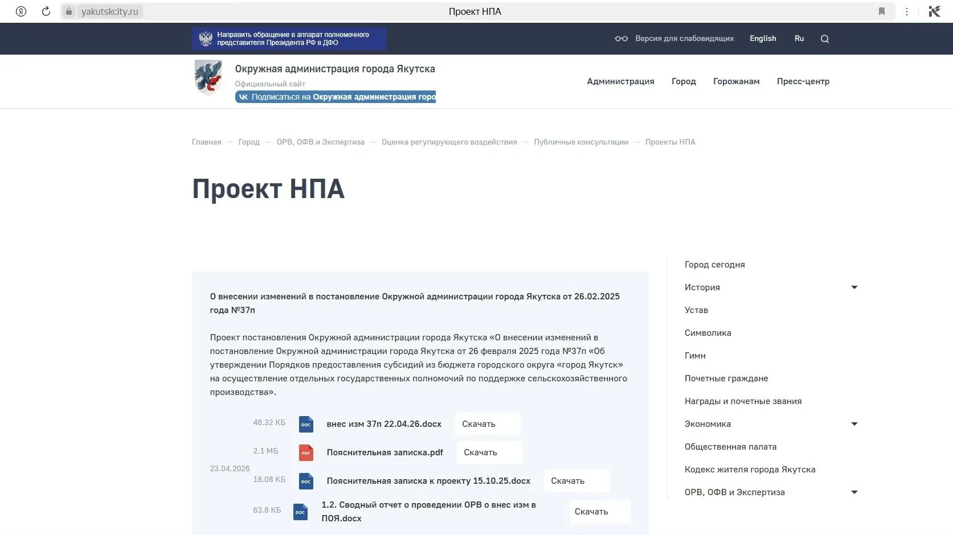Open site search magnifier icon
Image resolution: width=953 pixels, height=535 pixels.
825,39
